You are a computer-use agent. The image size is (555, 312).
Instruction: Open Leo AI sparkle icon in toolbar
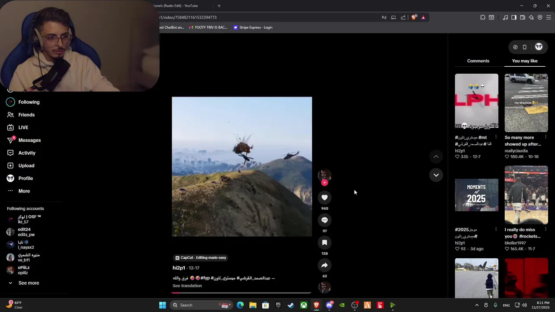point(531,17)
